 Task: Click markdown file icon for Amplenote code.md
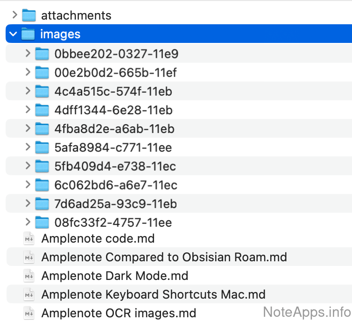pos(29,238)
